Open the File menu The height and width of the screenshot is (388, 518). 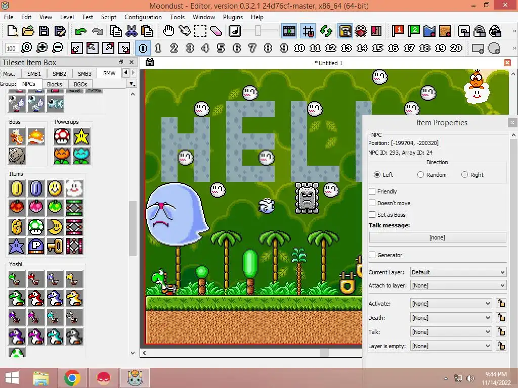pyautogui.click(x=9, y=17)
